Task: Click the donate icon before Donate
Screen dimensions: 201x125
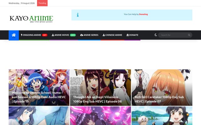Action: pos(128,35)
